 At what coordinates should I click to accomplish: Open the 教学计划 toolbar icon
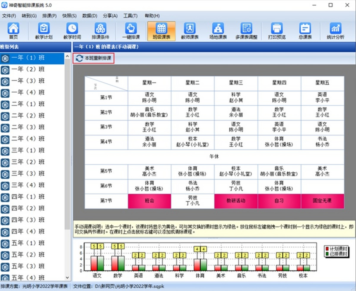point(44,31)
